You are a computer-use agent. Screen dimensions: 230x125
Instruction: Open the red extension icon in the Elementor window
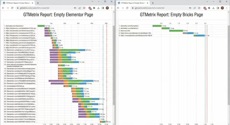(x=90, y=8)
